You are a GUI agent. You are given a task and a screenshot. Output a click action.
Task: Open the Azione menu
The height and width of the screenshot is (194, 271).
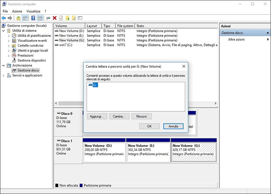pyautogui.click(x=17, y=11)
